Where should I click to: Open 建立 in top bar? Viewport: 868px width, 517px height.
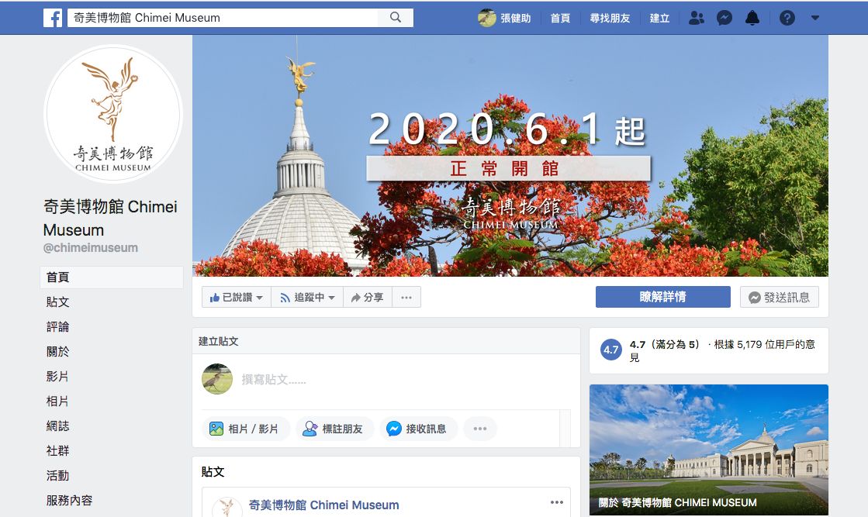point(659,19)
